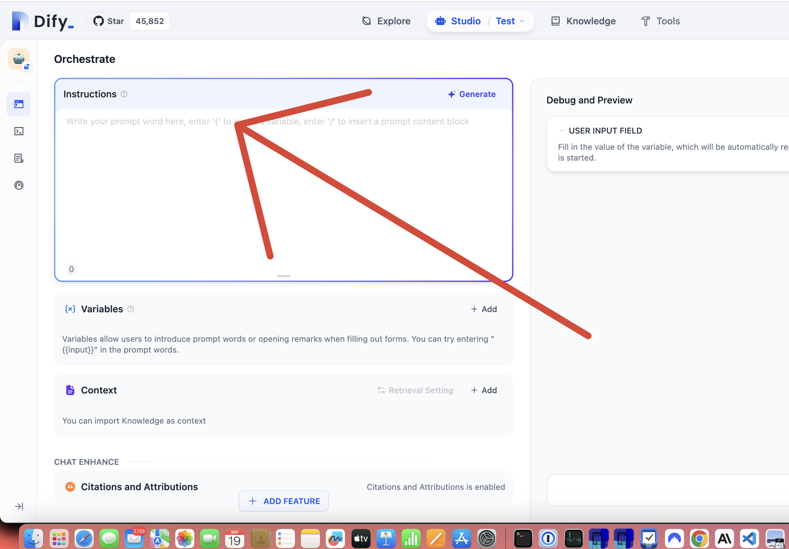This screenshot has width=789, height=549.
Task: Click the Citations and Attributions quote icon
Action: pyautogui.click(x=70, y=487)
